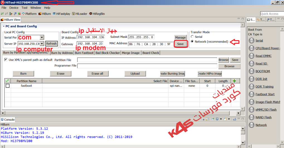Click the Burn button
The height and width of the screenshot is (148, 284).
tap(23, 74)
